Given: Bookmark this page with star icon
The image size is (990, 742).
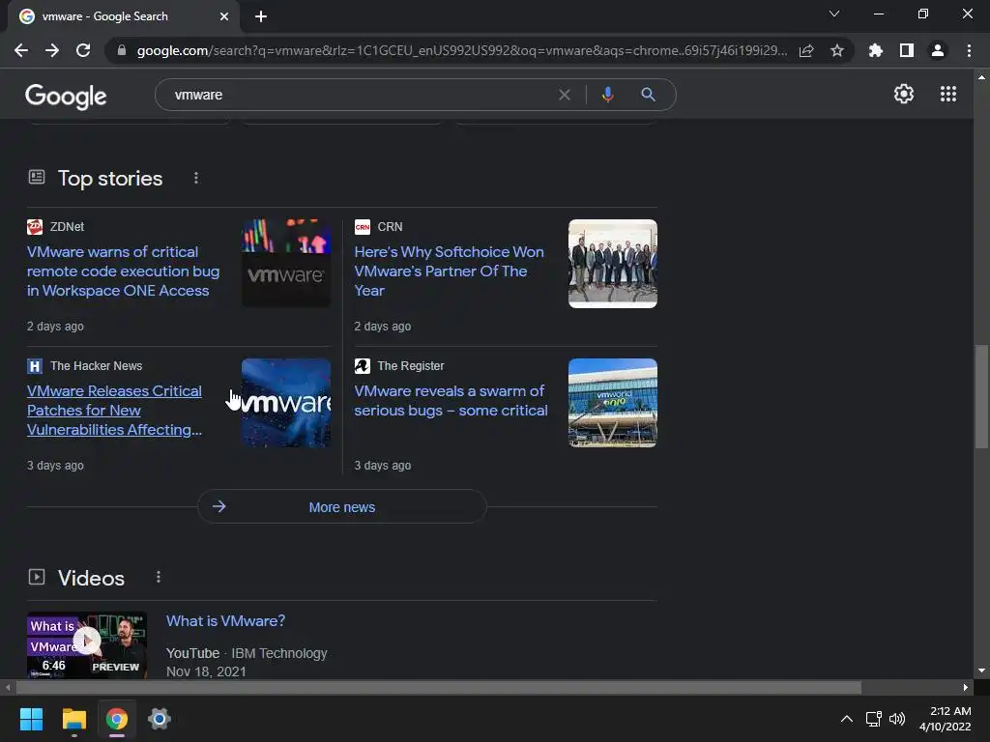Looking at the screenshot, I should click(x=837, y=50).
